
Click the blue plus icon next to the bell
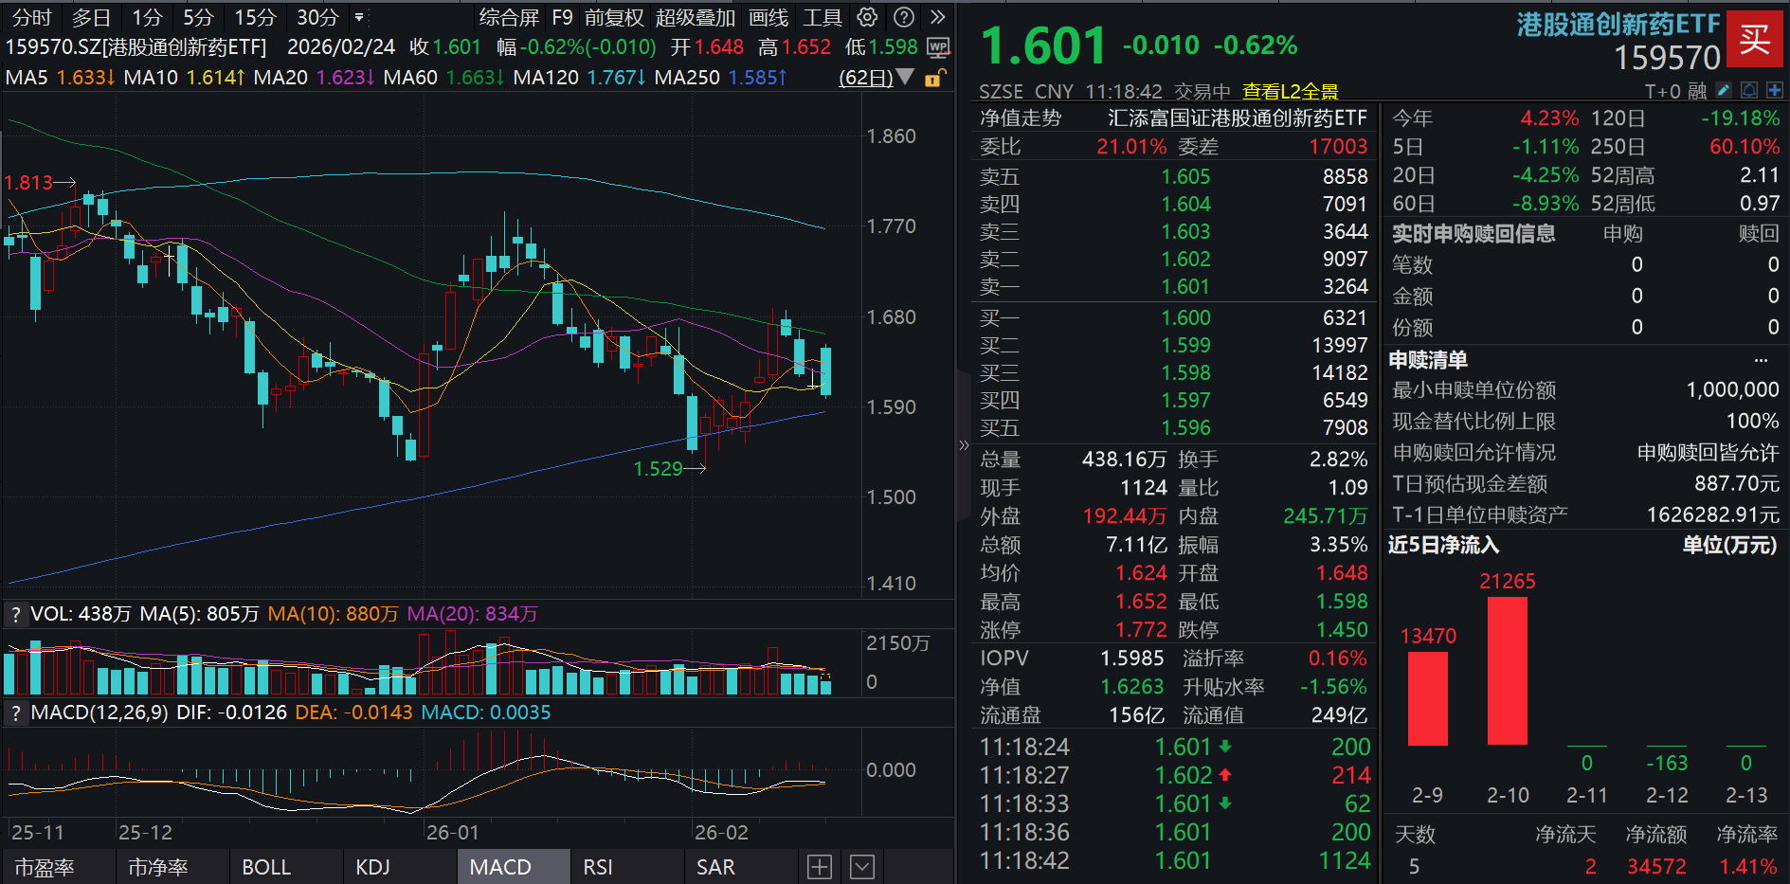(1775, 89)
